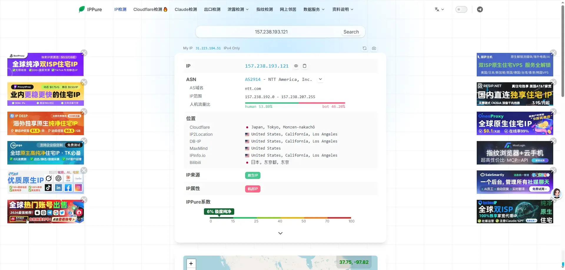Screen dimensions: 565x270
Task: Open the Telegram channel icon
Action: pos(480,9)
